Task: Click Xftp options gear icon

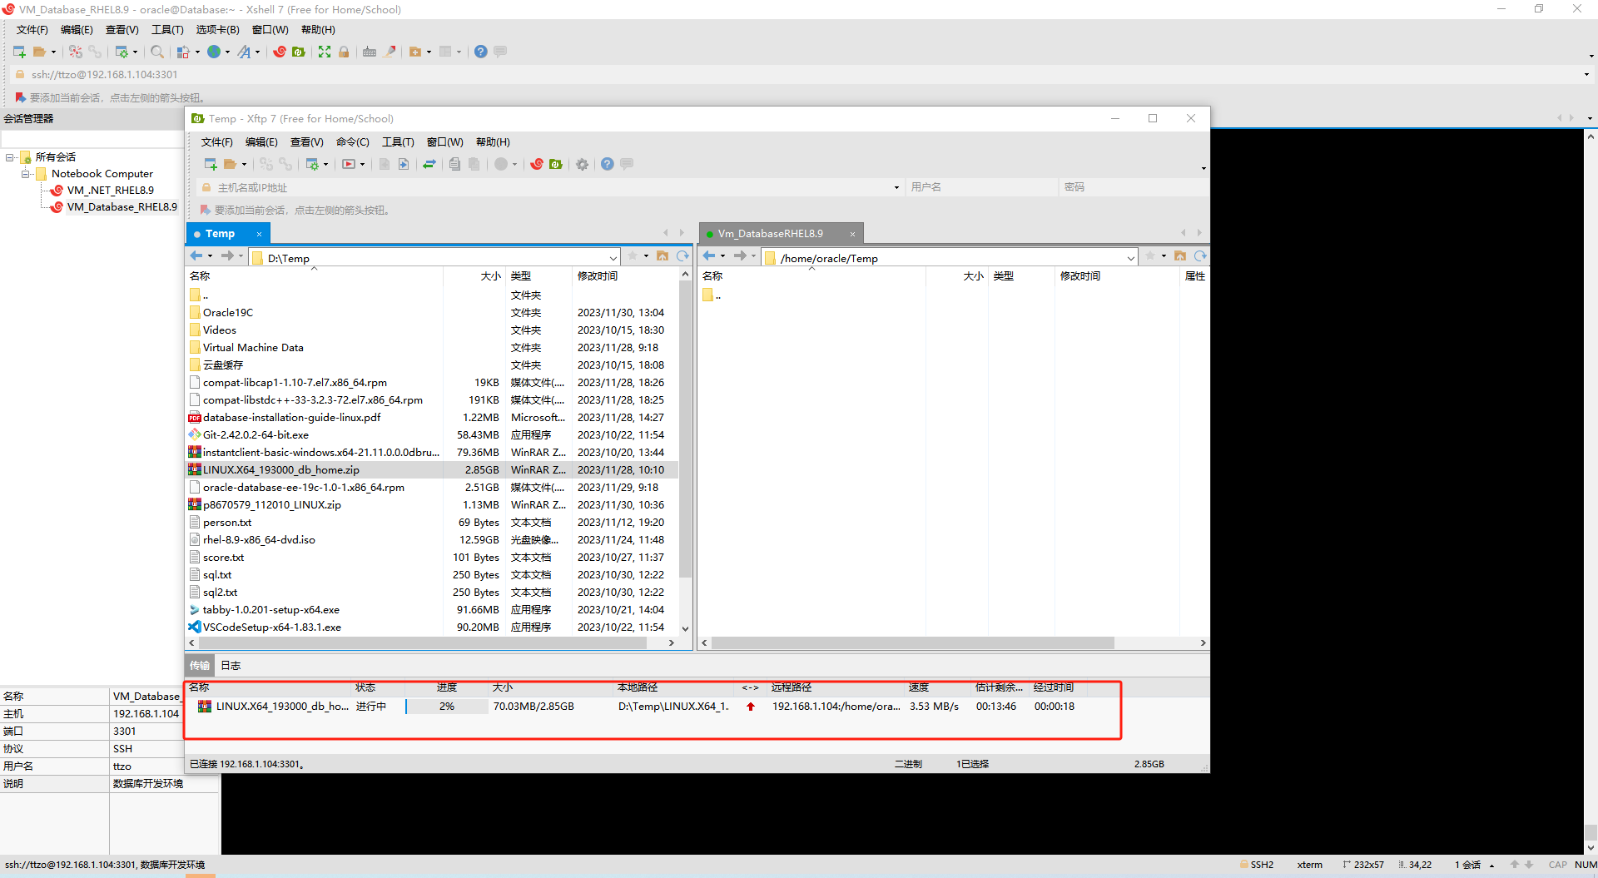Action: (x=583, y=164)
